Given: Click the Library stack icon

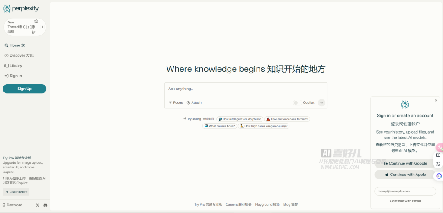Looking at the screenshot, I should click(6, 65).
